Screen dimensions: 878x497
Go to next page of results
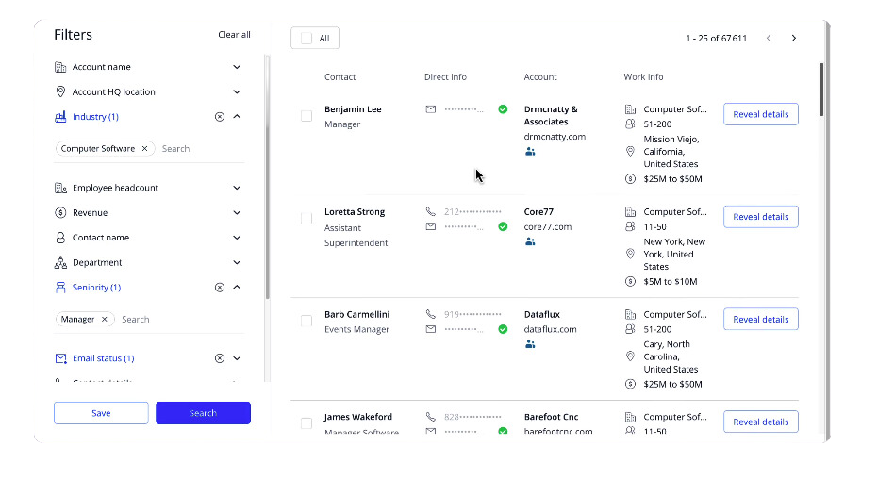click(793, 38)
